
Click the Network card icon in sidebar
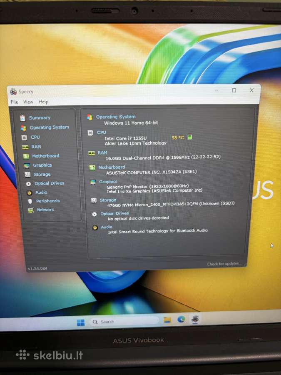(x=30, y=210)
